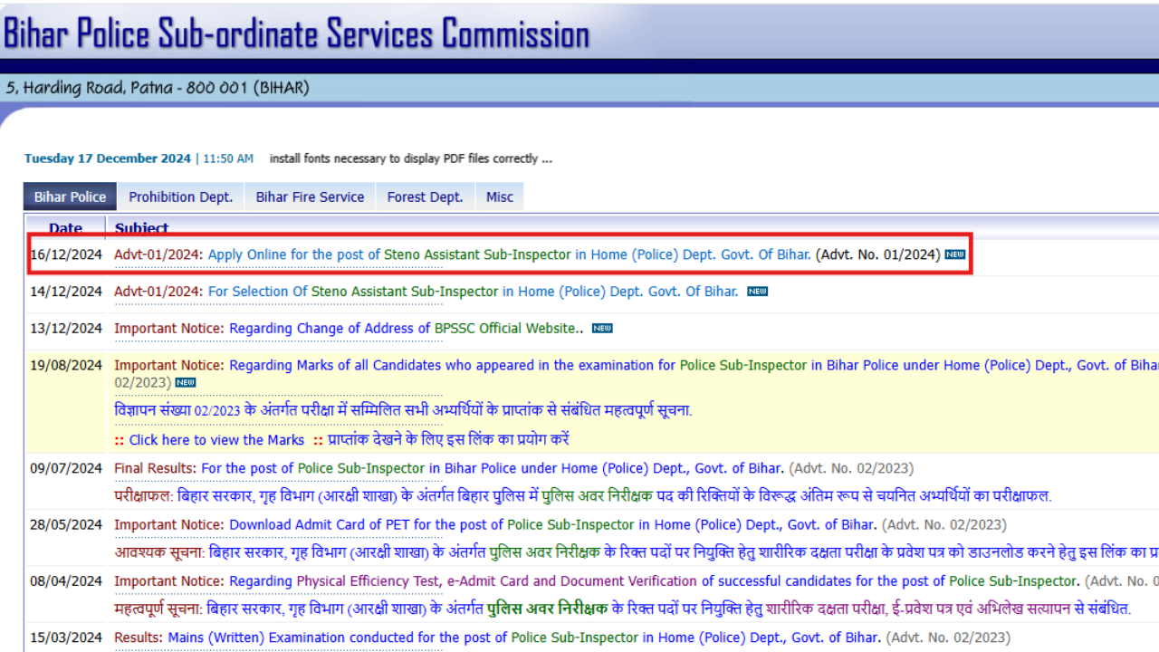
Task: Open For Selection Of Steno Assistant link
Action: (x=474, y=292)
